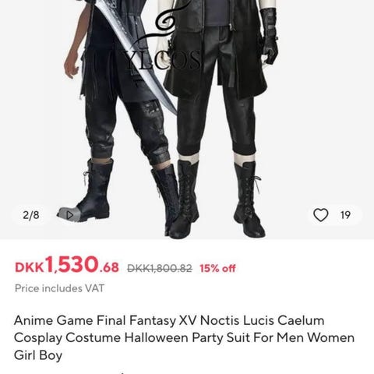Open product title Anime Game Final Fantasy XV
Image resolution: width=374 pixels, height=374 pixels.
[184, 337]
